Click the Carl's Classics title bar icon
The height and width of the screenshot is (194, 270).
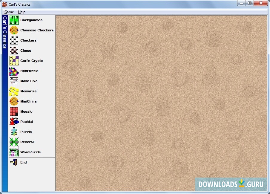click(x=5, y=4)
